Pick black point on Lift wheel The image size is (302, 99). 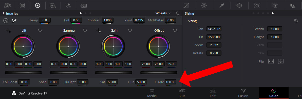coord(8,30)
